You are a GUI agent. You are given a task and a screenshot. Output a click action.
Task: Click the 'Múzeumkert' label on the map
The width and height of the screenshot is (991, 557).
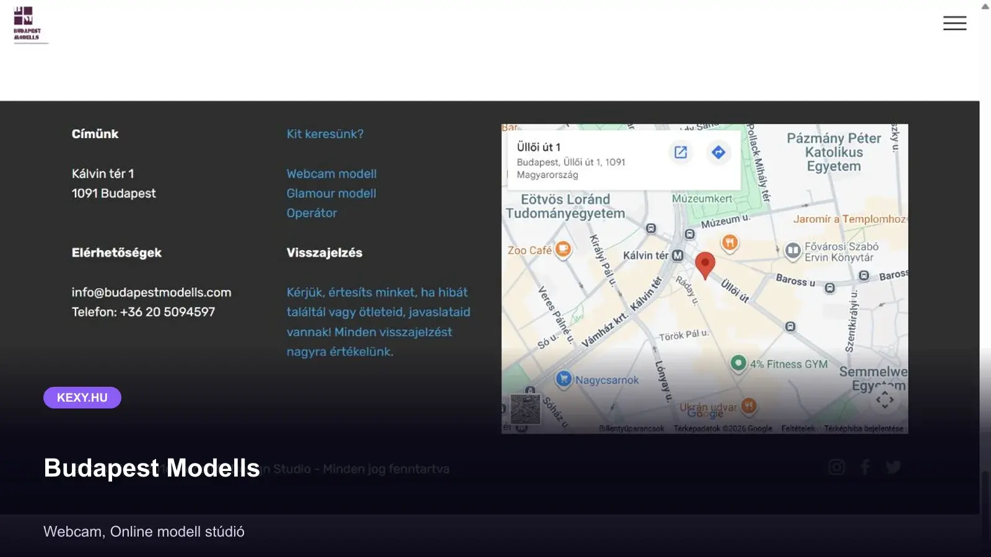[702, 199]
